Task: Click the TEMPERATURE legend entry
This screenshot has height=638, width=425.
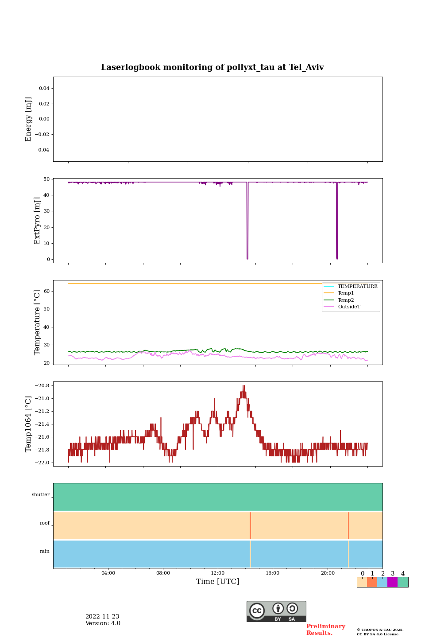Action: (x=351, y=286)
